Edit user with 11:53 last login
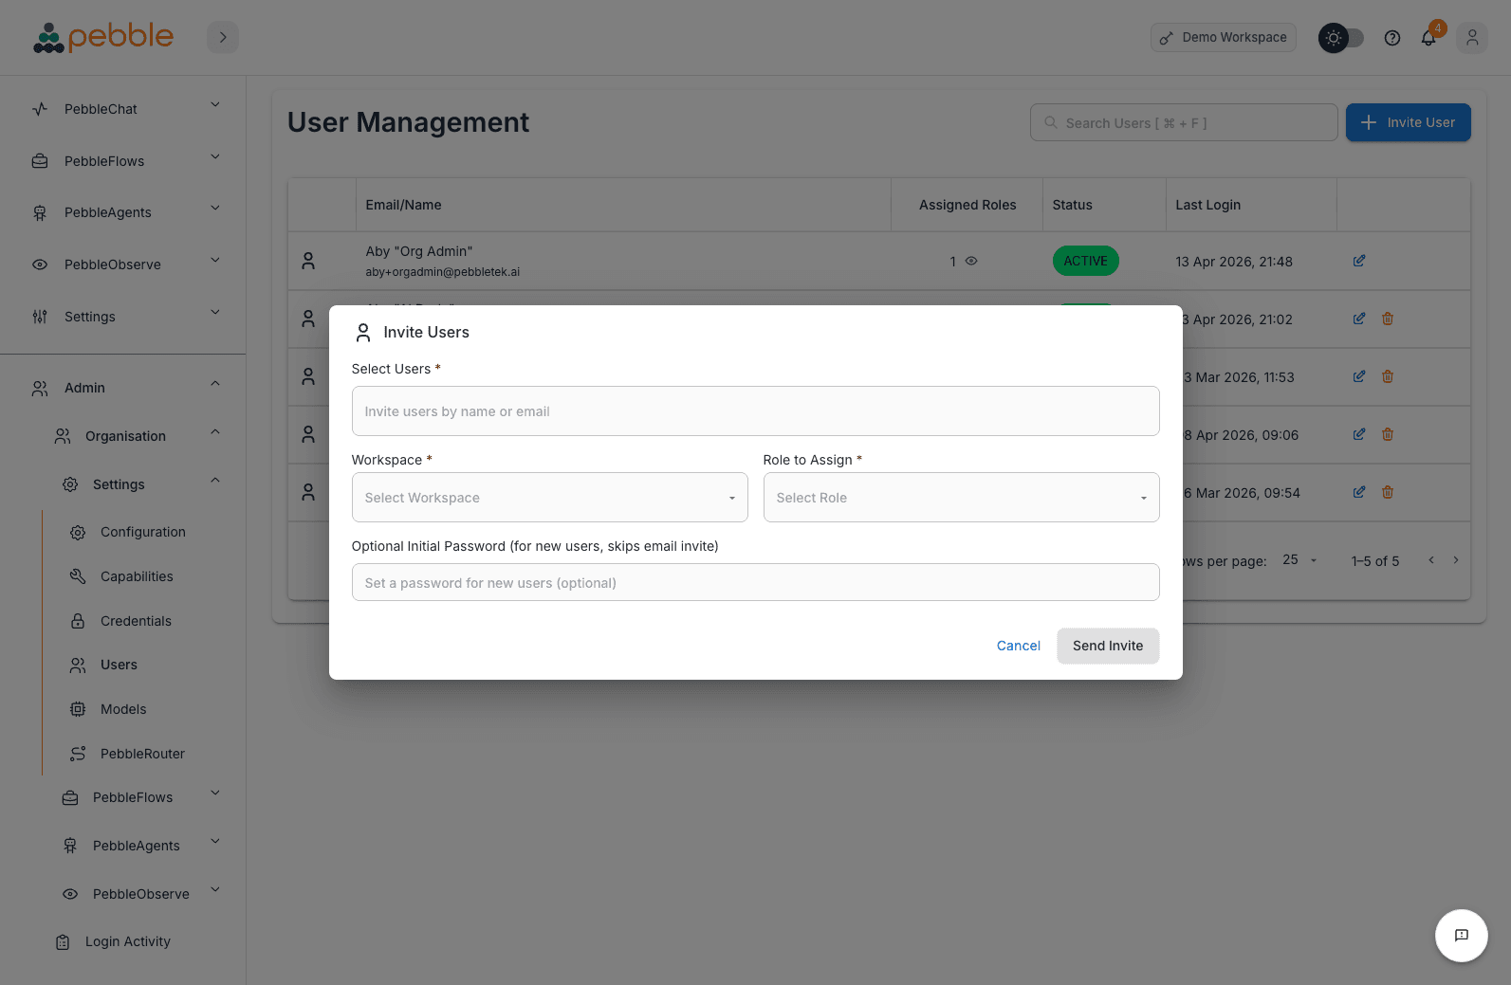 tap(1359, 376)
